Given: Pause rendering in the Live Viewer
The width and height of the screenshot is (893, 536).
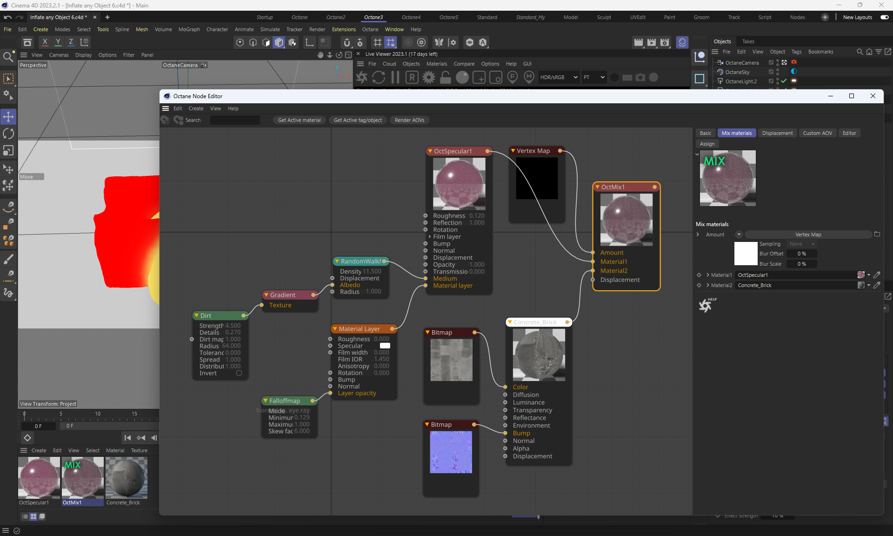Looking at the screenshot, I should point(395,77).
